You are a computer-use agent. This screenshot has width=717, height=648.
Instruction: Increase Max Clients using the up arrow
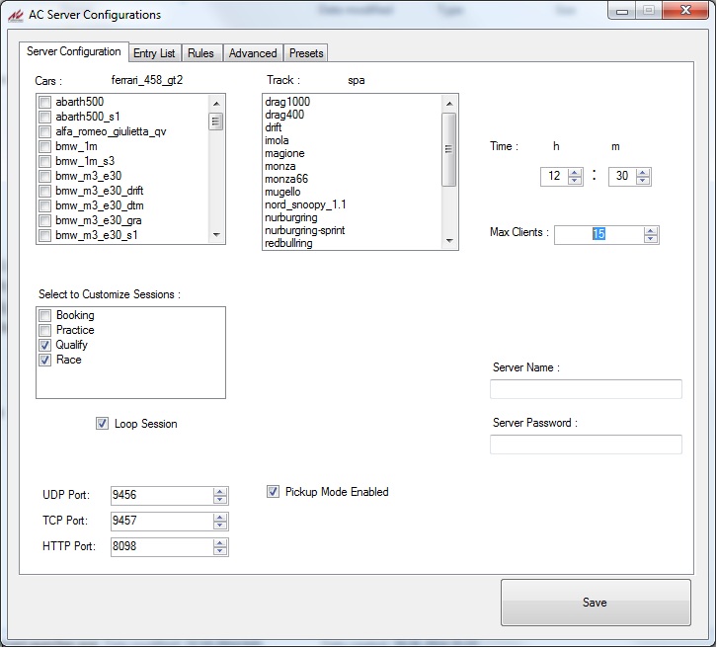(650, 230)
